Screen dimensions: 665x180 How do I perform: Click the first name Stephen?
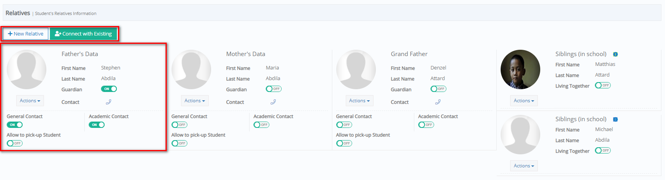coord(111,68)
